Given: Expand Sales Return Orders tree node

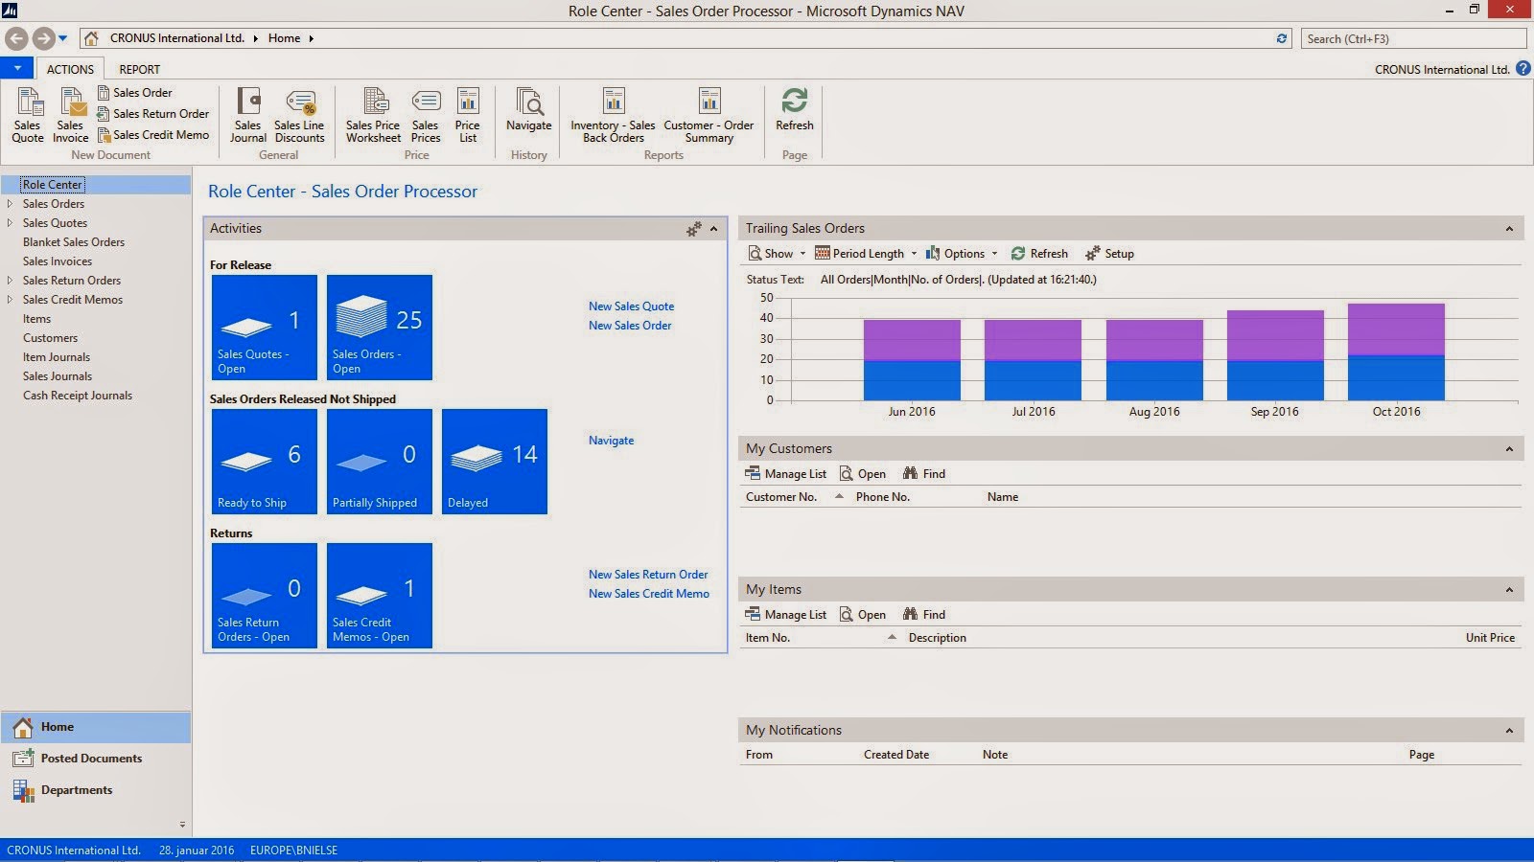Looking at the screenshot, I should [10, 281].
